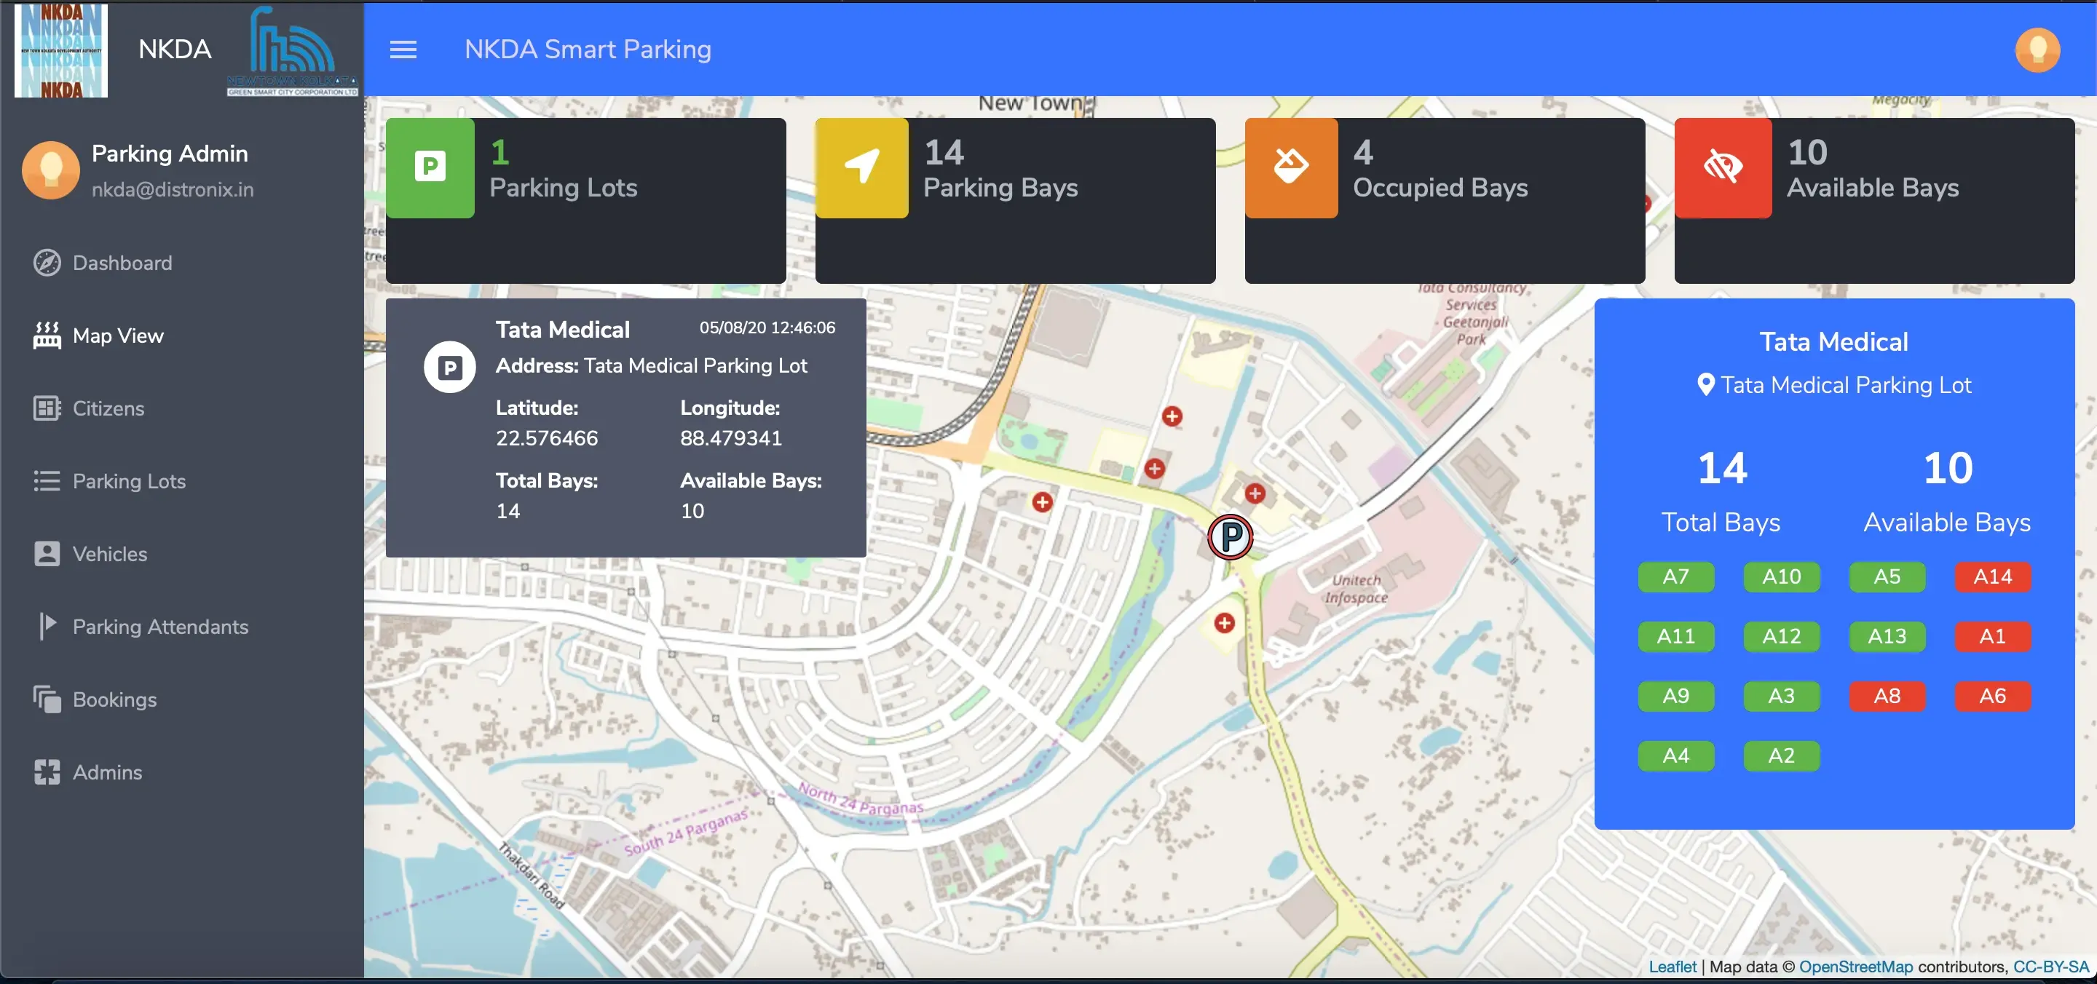
Task: Expand the navigation with the hamburger menu
Action: click(x=404, y=49)
